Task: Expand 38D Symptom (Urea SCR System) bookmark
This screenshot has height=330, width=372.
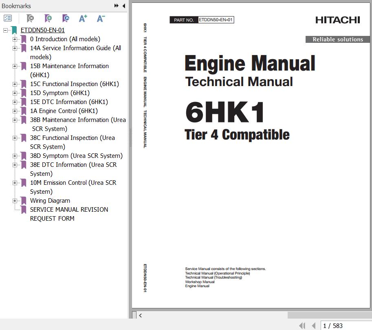Action: point(15,156)
